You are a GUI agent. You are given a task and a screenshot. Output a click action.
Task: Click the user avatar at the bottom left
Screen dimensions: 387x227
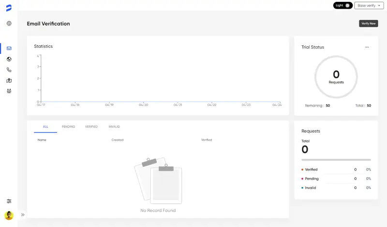pos(9,215)
